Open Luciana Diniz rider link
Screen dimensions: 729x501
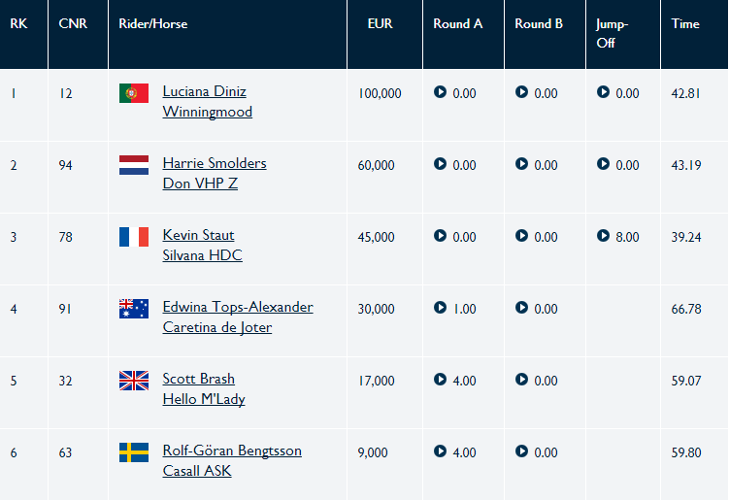click(x=205, y=91)
